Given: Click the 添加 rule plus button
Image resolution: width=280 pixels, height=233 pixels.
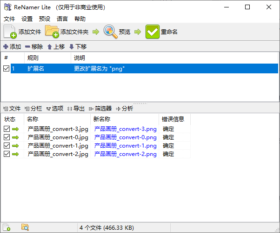Looking at the screenshot, I should 12,47.
